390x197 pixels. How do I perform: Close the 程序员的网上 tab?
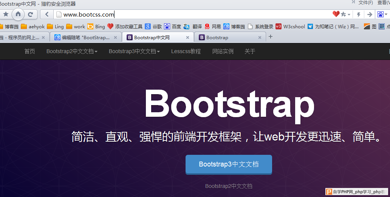pyautogui.click(x=43, y=37)
